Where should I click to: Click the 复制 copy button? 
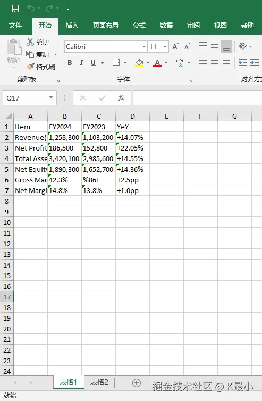pyautogui.click(x=38, y=54)
